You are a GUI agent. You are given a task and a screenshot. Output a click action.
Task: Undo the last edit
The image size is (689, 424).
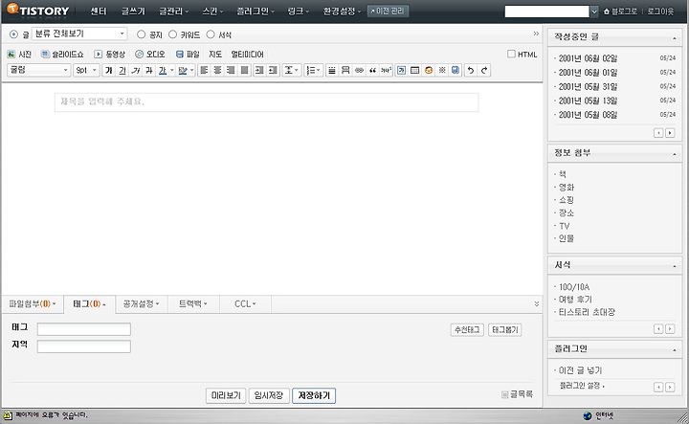click(x=470, y=70)
